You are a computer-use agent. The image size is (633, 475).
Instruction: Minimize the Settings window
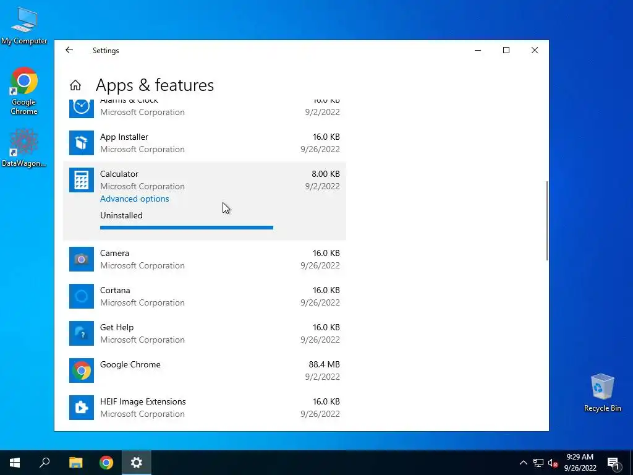[478, 50]
